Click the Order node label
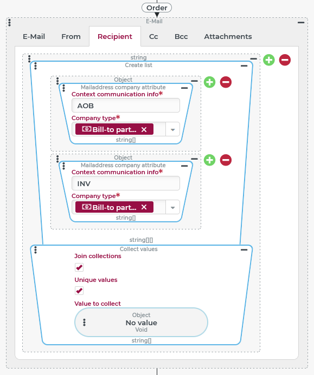The image size is (314, 375). point(157,8)
